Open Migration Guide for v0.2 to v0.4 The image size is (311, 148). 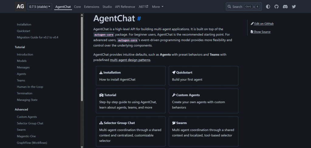(37, 37)
